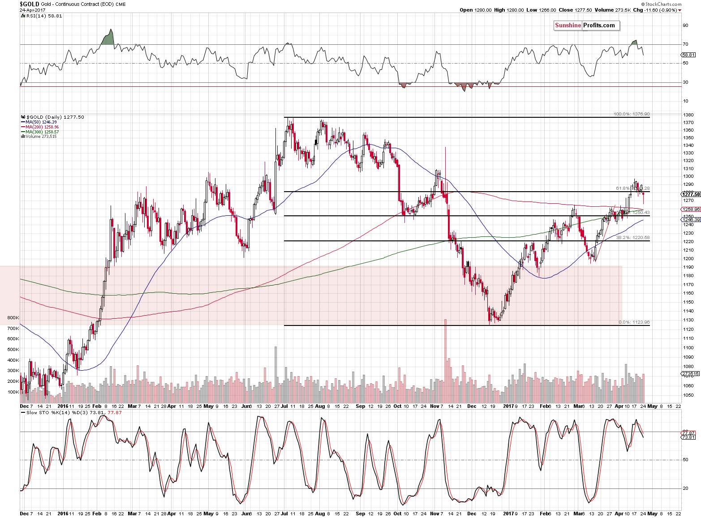701x518 pixels.
Task: Click the 1277.50 price tag on the right axis
Action: click(691, 194)
